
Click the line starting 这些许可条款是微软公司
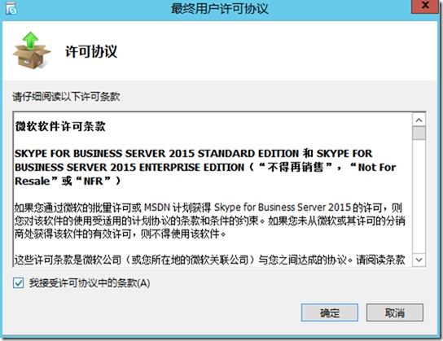click(209, 260)
